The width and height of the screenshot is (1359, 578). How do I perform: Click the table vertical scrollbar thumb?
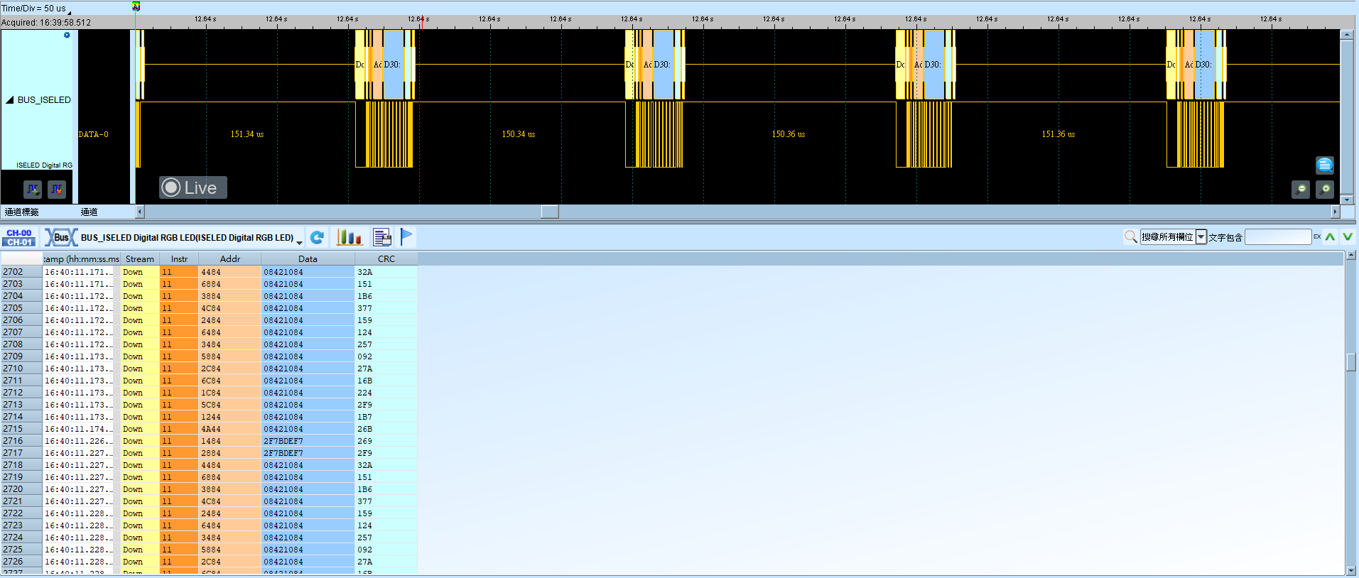pyautogui.click(x=1350, y=362)
